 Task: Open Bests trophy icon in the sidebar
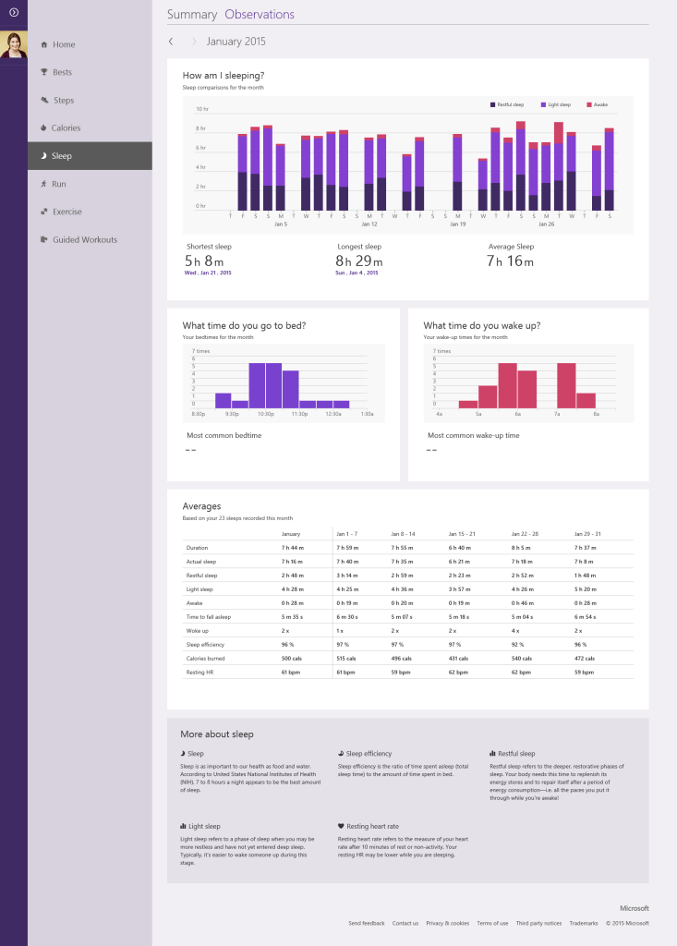click(43, 72)
